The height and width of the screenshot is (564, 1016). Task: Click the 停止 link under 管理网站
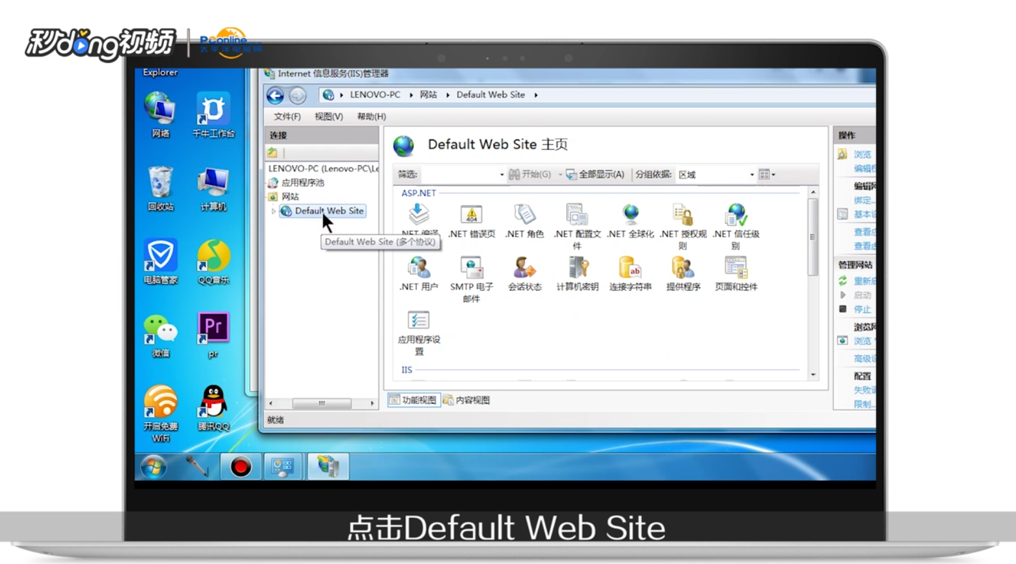[862, 309]
